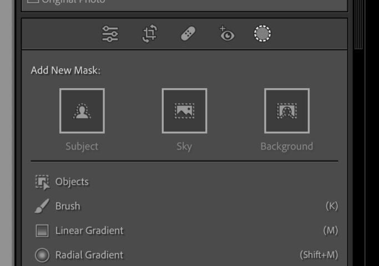
Task: Toggle the Original Photo checkbox
Action: (x=33, y=1)
